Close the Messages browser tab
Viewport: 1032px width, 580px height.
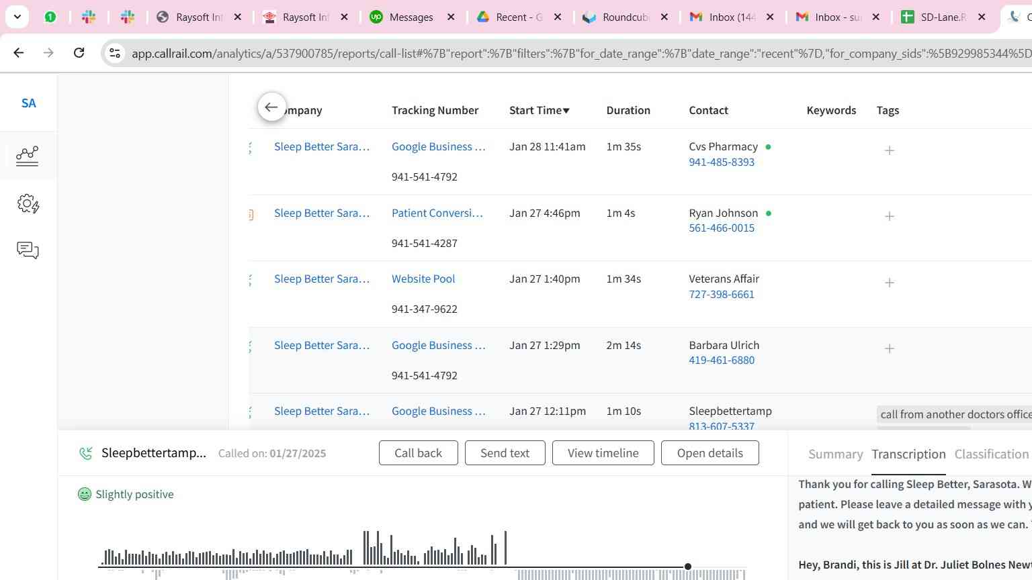(x=451, y=17)
